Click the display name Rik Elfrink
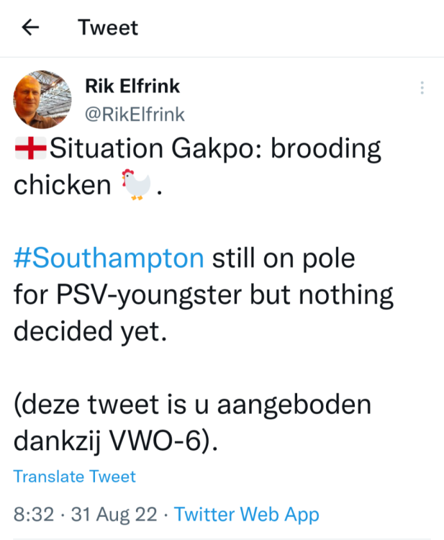Viewport: 444px width, 540px height. pos(132,86)
